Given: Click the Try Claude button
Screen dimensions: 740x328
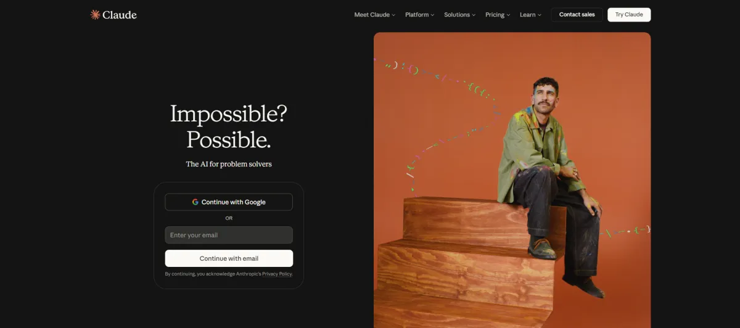Looking at the screenshot, I should click(x=629, y=15).
